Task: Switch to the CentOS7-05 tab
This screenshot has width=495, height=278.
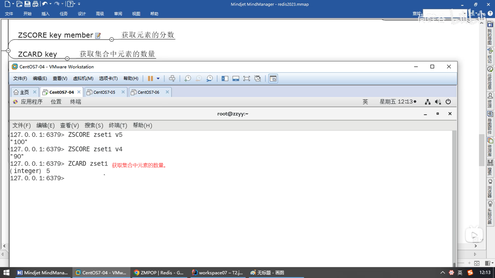Action: (104, 92)
